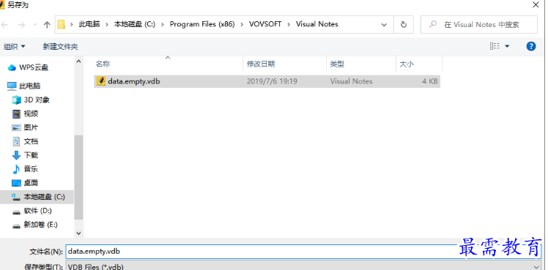Click the 4 KB size cell
This screenshot has height=270, width=548.
click(429, 81)
